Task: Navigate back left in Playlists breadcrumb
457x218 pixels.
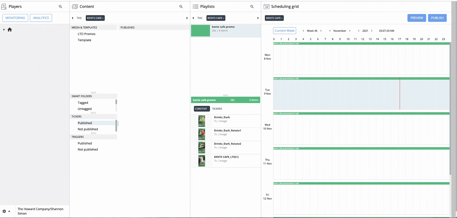Action: coord(193,18)
